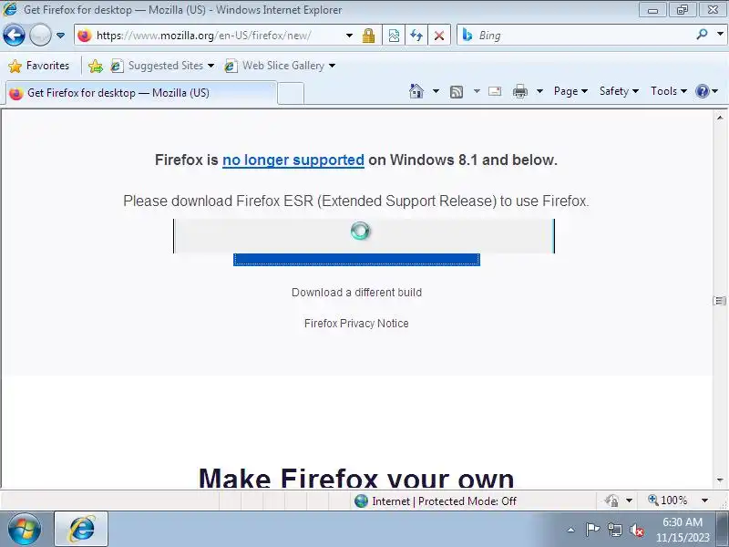Click the Stop loading red X icon
This screenshot has width=729, height=547.
[439, 36]
